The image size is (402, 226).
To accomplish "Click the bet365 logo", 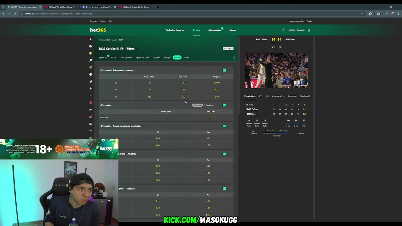I will tap(98, 30).
